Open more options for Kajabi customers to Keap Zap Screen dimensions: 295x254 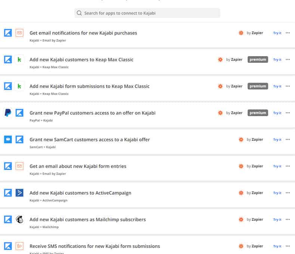[288, 59]
